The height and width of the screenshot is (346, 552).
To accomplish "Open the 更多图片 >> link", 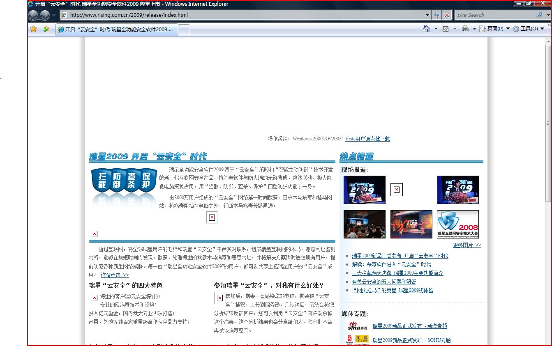I will pyautogui.click(x=467, y=245).
